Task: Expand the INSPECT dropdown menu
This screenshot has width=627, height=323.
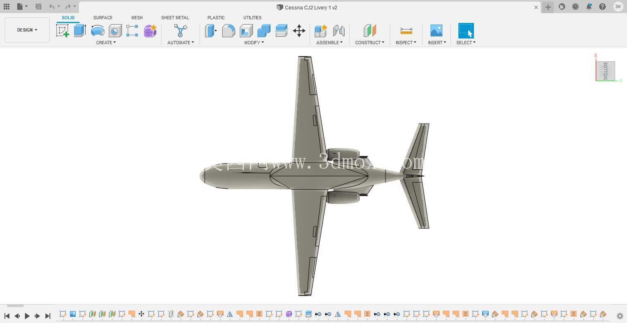Action: (406, 43)
